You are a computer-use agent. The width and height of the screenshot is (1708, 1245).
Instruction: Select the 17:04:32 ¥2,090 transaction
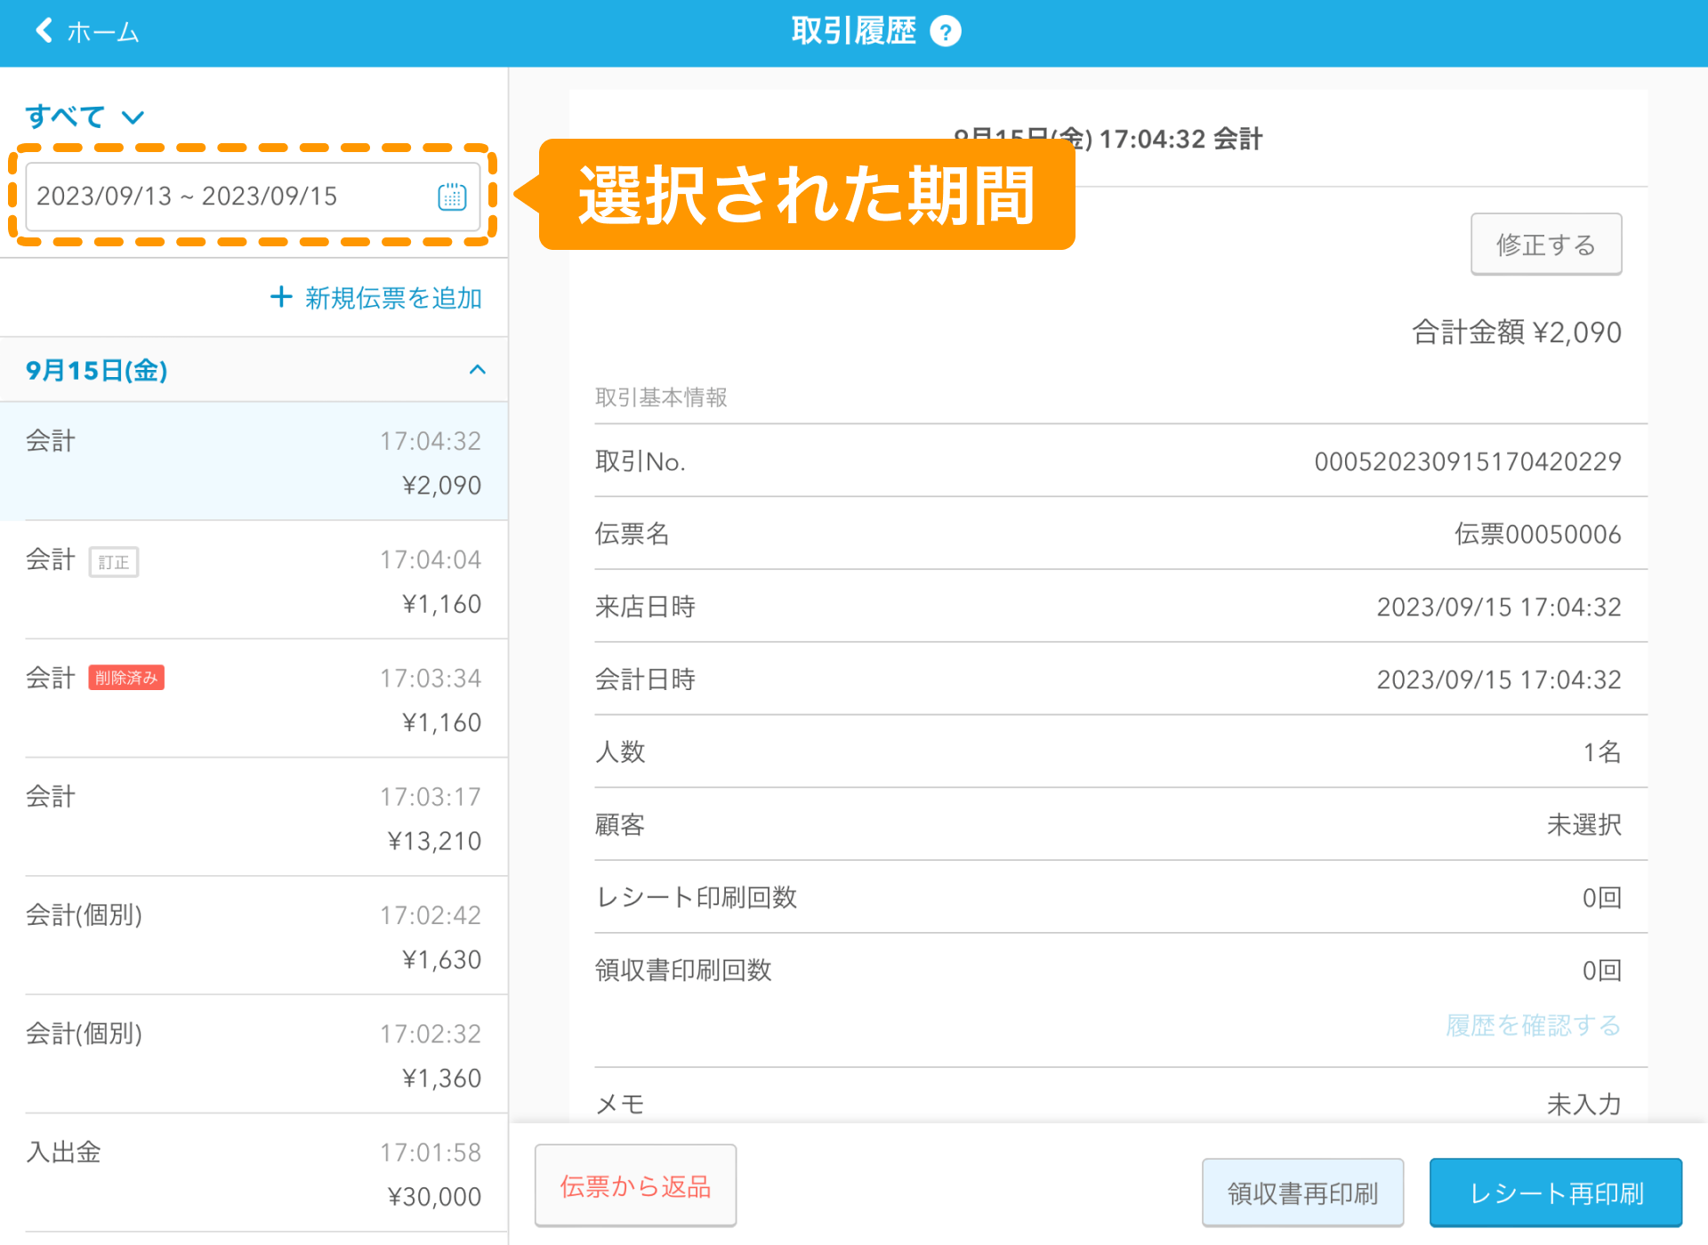pos(254,462)
